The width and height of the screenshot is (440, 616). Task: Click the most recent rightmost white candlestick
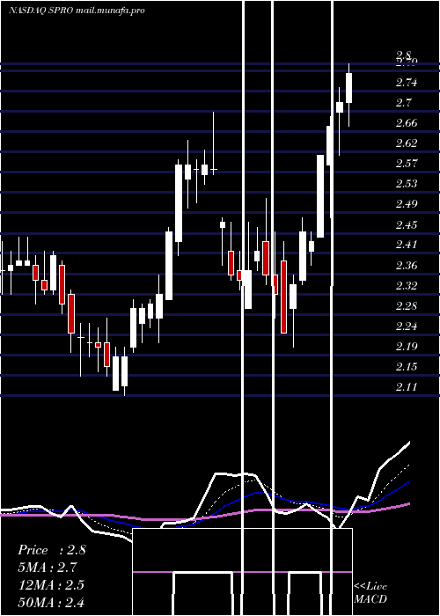pos(348,95)
